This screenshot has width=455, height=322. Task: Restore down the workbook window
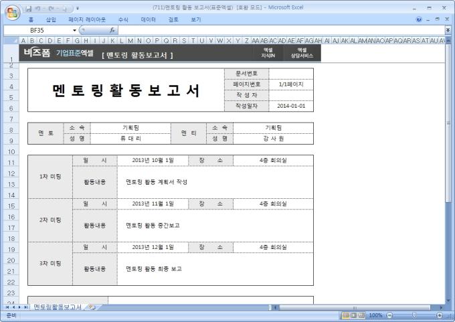438,19
